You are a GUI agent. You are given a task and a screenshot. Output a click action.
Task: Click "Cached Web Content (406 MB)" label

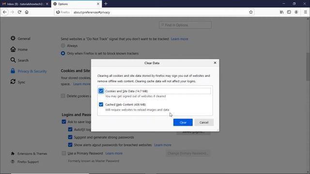125,104
